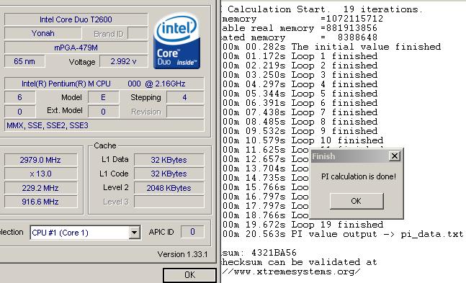
Task: Click the 65 nm technology field
Action: point(24,61)
